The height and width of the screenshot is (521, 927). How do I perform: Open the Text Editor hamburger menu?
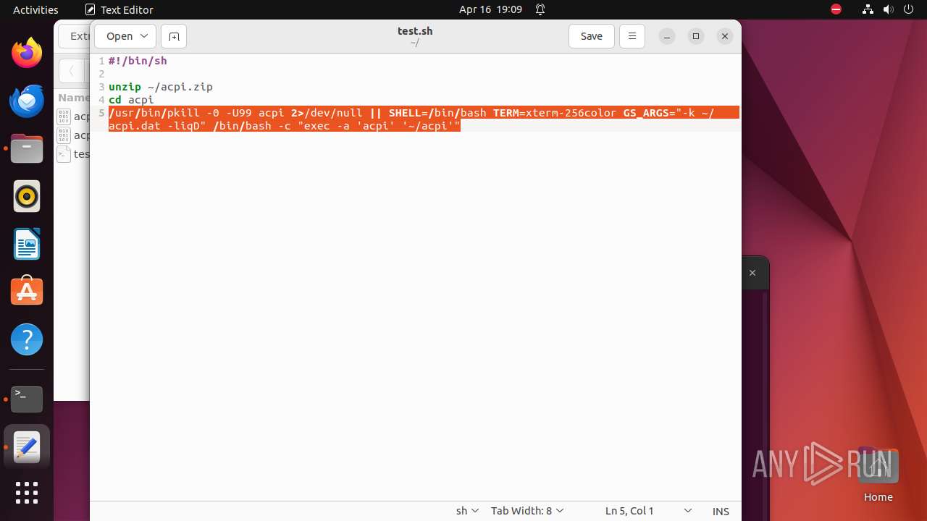tap(632, 36)
